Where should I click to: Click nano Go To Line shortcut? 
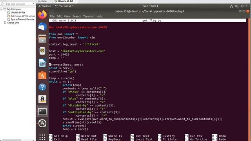pyautogui.click(x=196, y=139)
